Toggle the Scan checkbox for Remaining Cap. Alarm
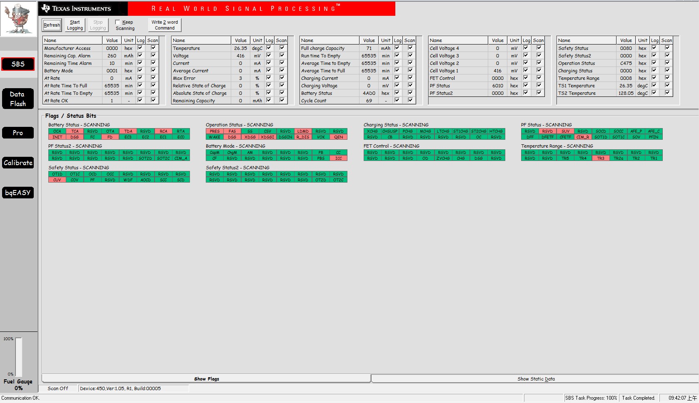Screen dimensions: 699x403 [153, 55]
